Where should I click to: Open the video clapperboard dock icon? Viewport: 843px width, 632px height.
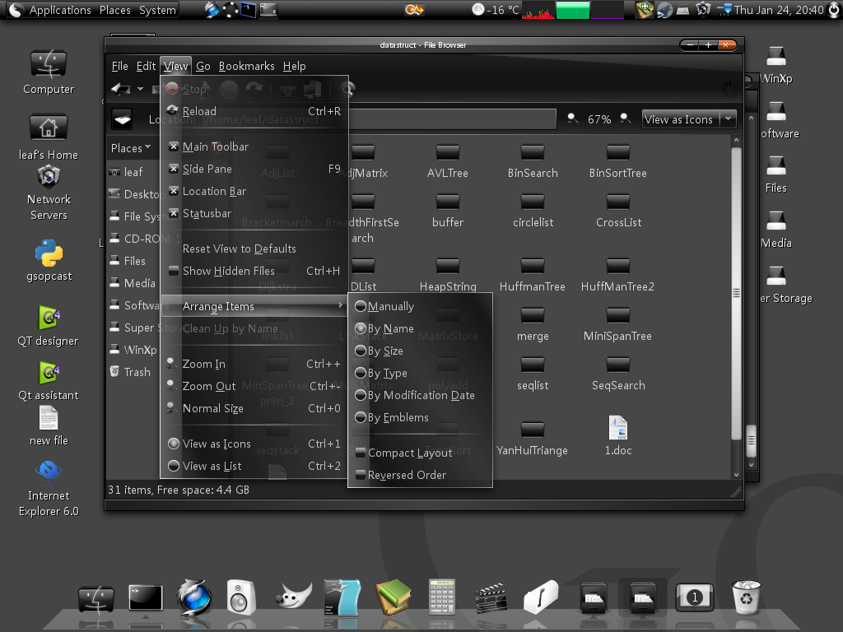click(491, 597)
